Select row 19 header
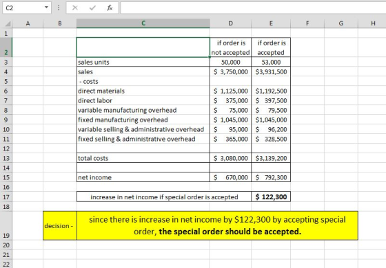This screenshot has height=268, width=386. [6, 225]
